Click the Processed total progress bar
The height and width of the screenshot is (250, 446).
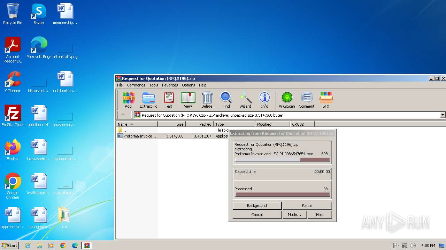[x=282, y=194]
